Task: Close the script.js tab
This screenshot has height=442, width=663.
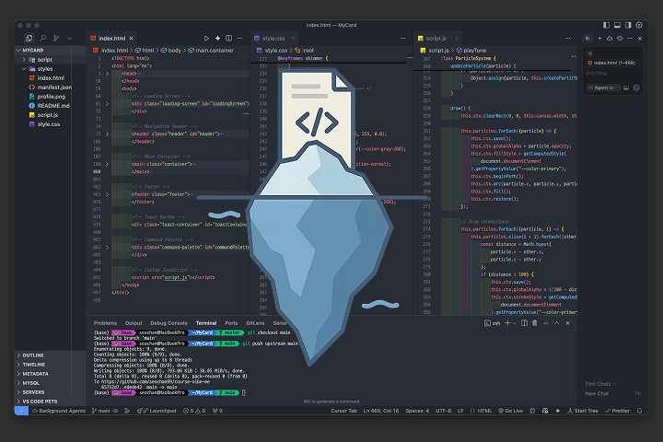Action: [457, 38]
